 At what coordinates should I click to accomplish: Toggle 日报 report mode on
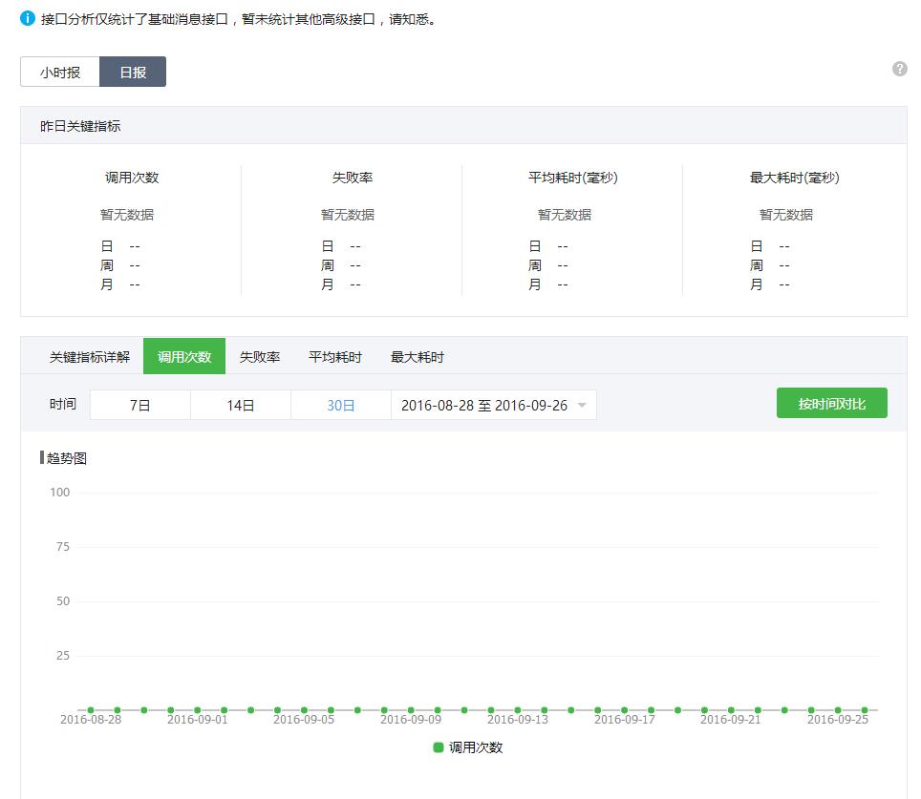[x=132, y=71]
